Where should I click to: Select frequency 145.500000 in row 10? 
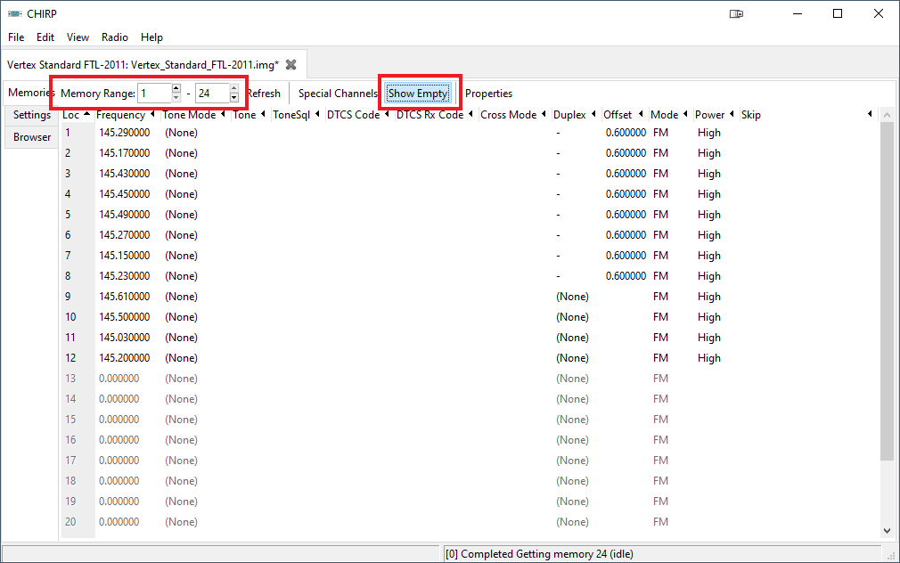[x=125, y=317]
